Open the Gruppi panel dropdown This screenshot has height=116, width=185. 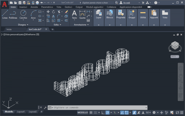pos(132,25)
